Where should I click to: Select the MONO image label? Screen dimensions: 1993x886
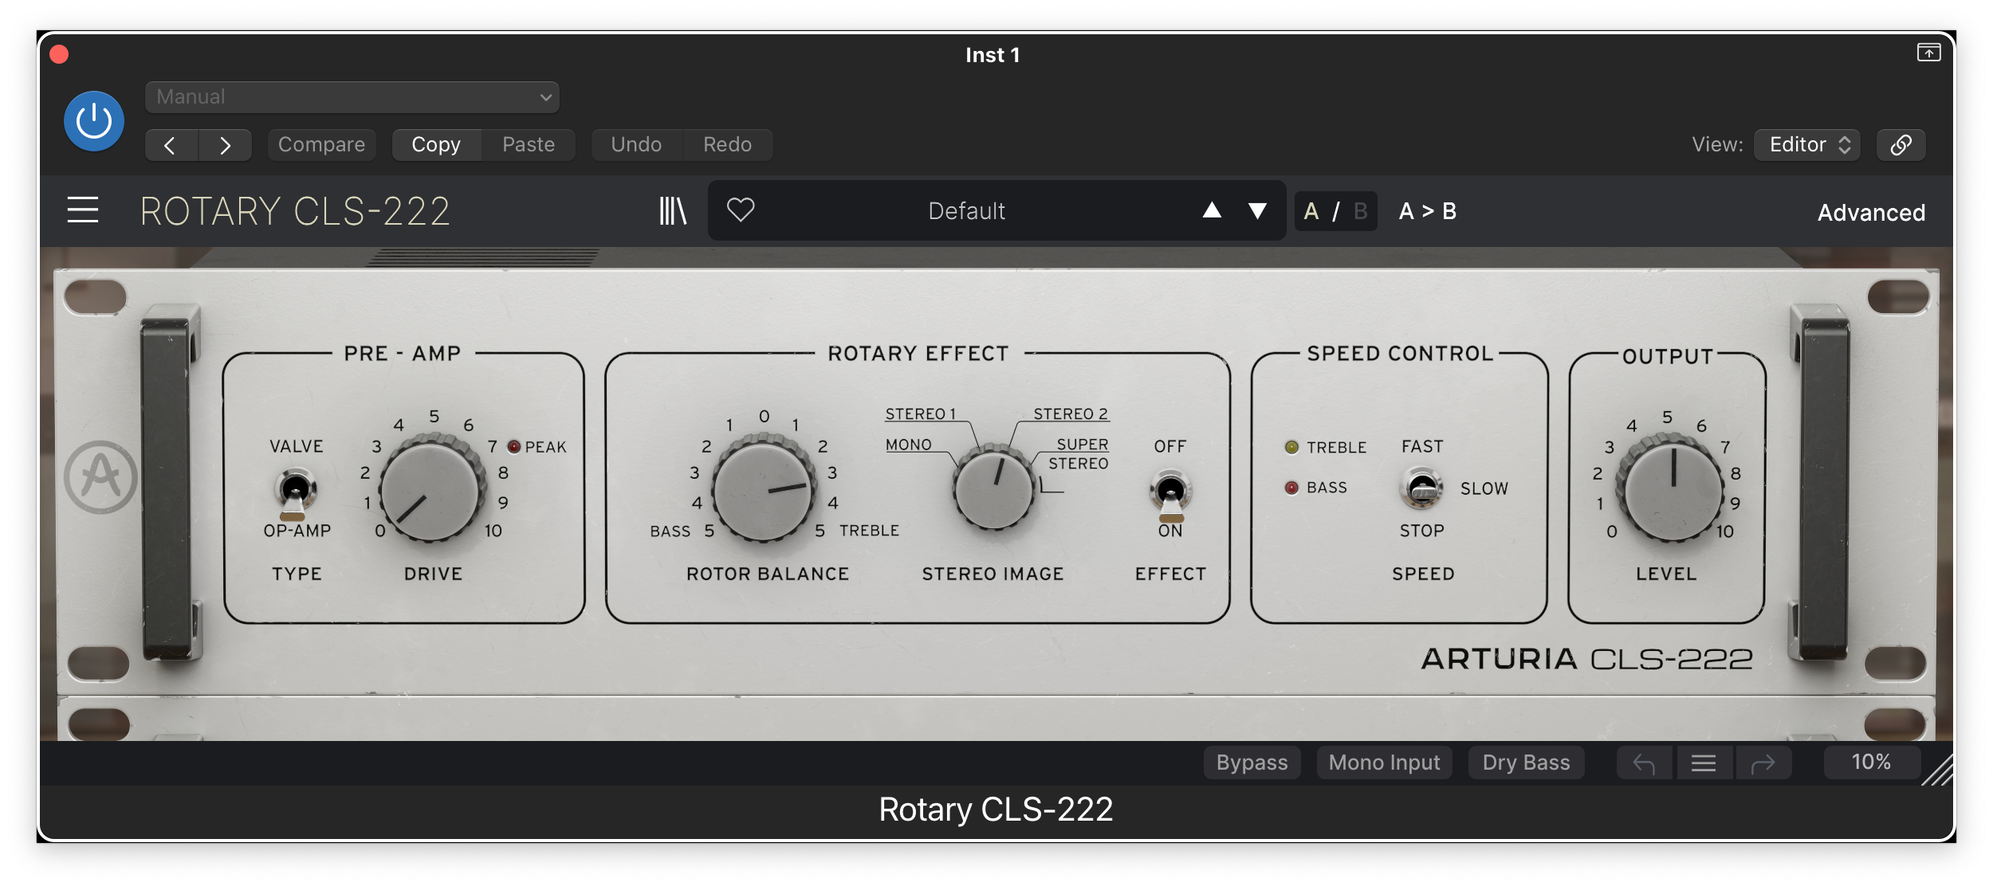coord(909,445)
